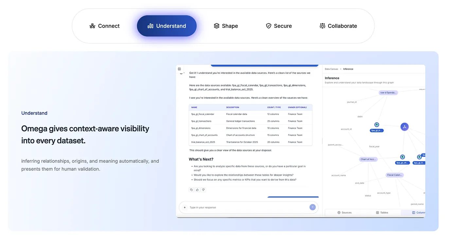The width and height of the screenshot is (458, 242).
Task: Click the debit column label
Action: [x=360, y=117]
